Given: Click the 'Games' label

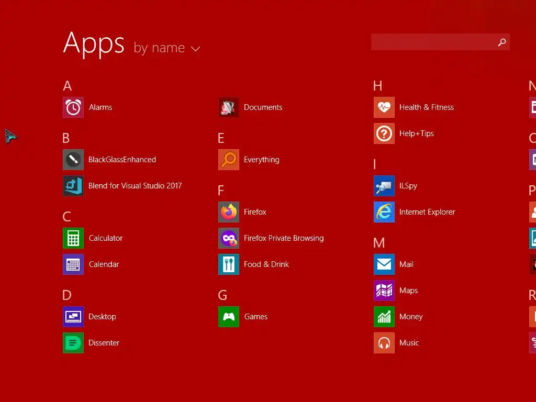Looking at the screenshot, I should (256, 317).
